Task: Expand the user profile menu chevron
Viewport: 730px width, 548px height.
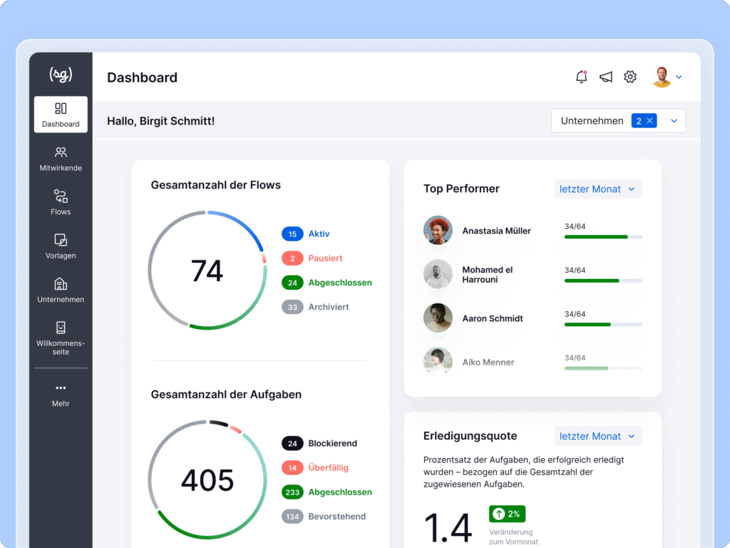Action: (679, 77)
